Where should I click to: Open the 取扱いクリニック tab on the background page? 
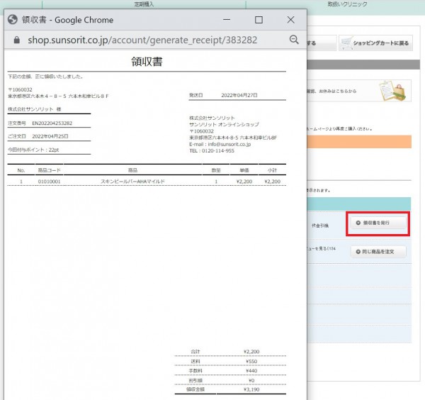[347, 4]
